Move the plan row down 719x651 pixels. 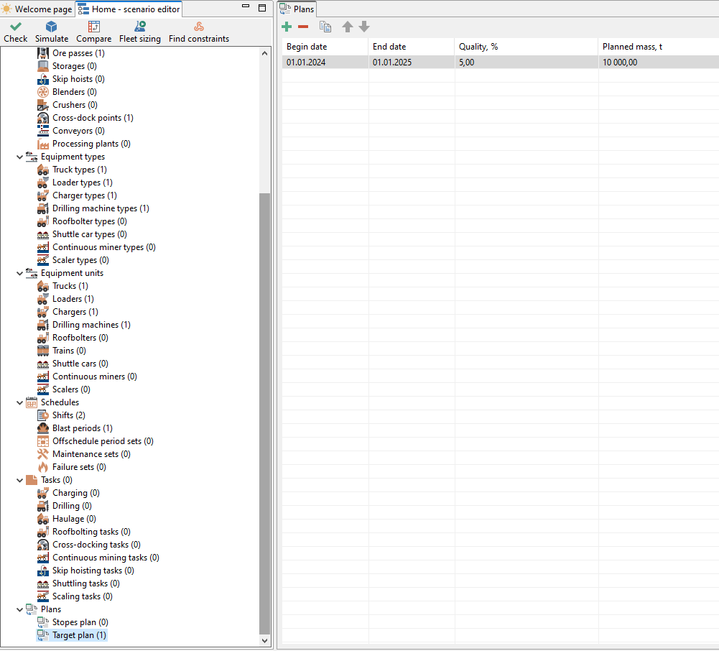tap(364, 27)
